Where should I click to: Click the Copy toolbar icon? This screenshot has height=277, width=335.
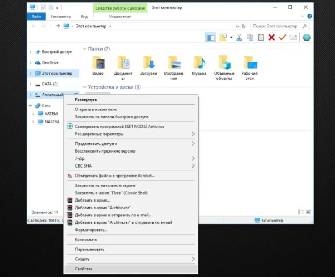[x=250, y=38]
